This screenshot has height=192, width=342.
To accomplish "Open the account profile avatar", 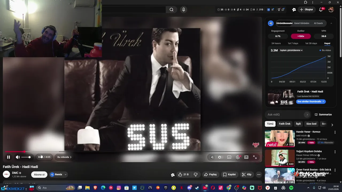I will [331, 10].
